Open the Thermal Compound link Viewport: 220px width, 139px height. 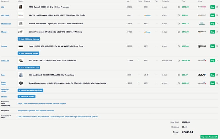click(x=57, y=117)
